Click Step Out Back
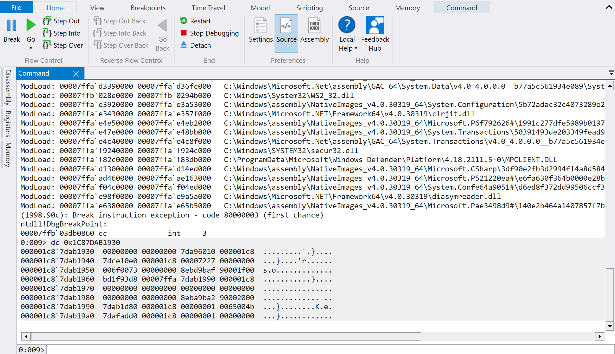615x354 pixels. click(x=119, y=21)
